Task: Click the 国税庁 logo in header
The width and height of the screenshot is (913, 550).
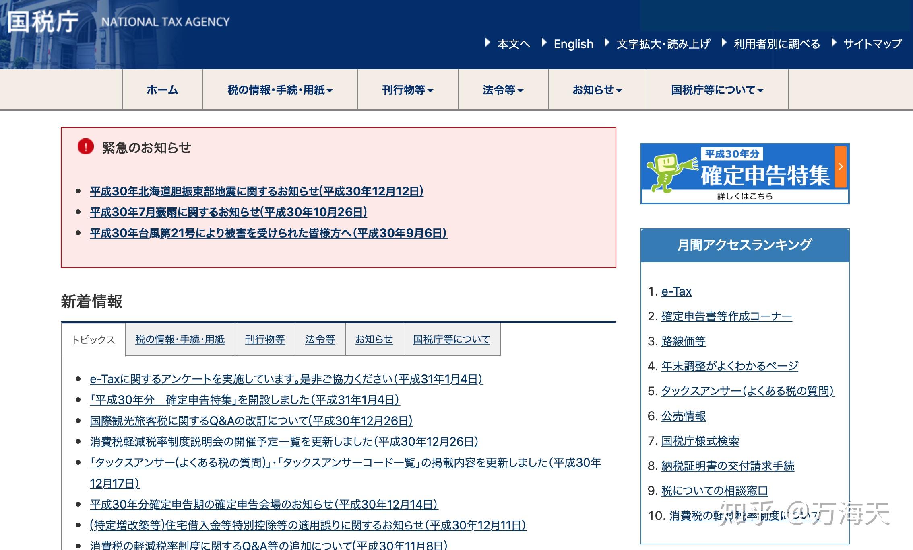Action: click(43, 21)
